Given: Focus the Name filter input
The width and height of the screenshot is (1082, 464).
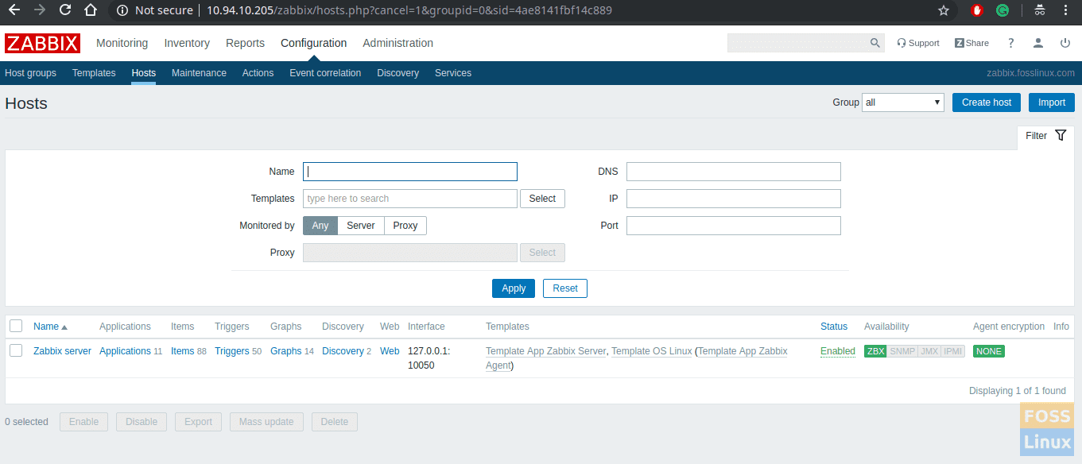Looking at the screenshot, I should 410,172.
